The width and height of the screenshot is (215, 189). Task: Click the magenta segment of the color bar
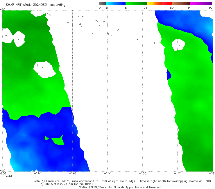point(201,3)
